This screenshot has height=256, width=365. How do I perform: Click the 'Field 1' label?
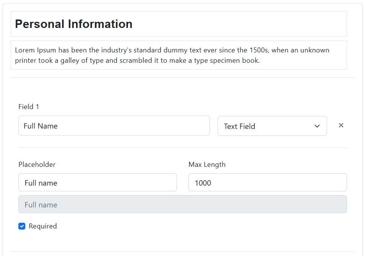tap(29, 107)
